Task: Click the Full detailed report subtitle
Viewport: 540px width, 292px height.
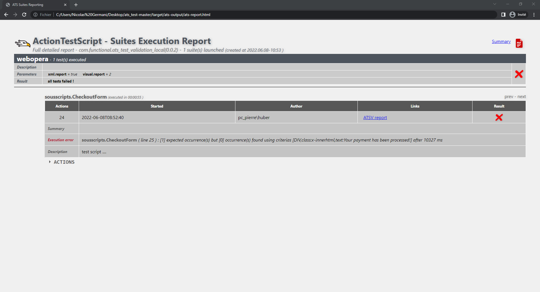Action: [x=158, y=50]
